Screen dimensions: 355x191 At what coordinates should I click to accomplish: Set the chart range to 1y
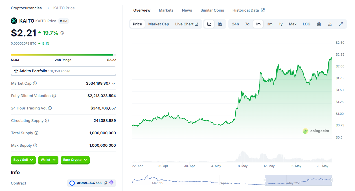(x=281, y=24)
